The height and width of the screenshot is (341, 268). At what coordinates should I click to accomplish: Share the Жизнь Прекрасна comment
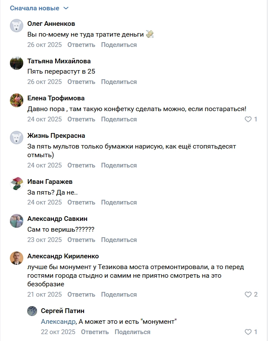pyautogui.click(x=119, y=165)
